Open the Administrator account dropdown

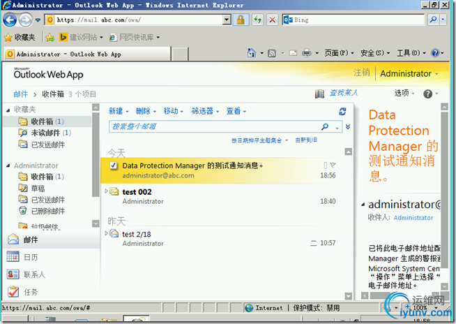pyautogui.click(x=409, y=74)
